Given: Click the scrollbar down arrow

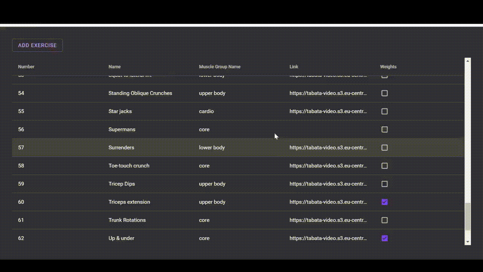Looking at the screenshot, I should click(468, 242).
